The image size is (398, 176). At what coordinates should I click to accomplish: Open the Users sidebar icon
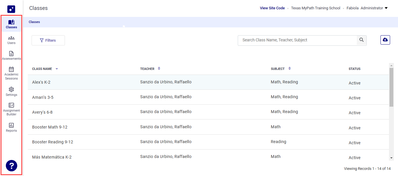click(11, 38)
